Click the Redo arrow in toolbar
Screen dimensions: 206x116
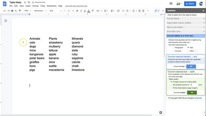tap(9, 11)
